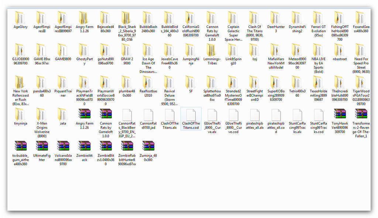Viewport: 378px width, 218px height.
Task: Click the ClashOfTheTitans.cod file icon
Action: pyautogui.click(x=191, y=115)
